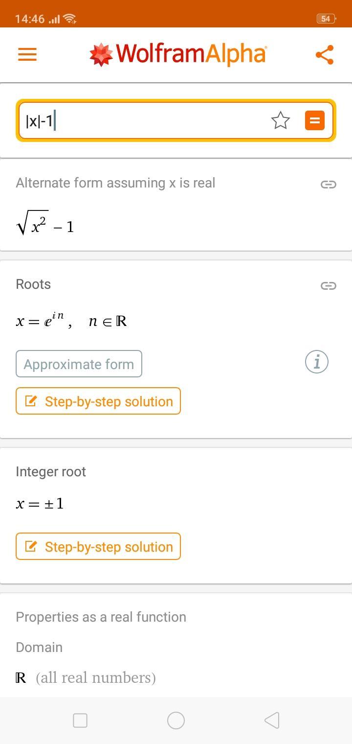
Task: Tap the share icon
Action: (x=325, y=54)
